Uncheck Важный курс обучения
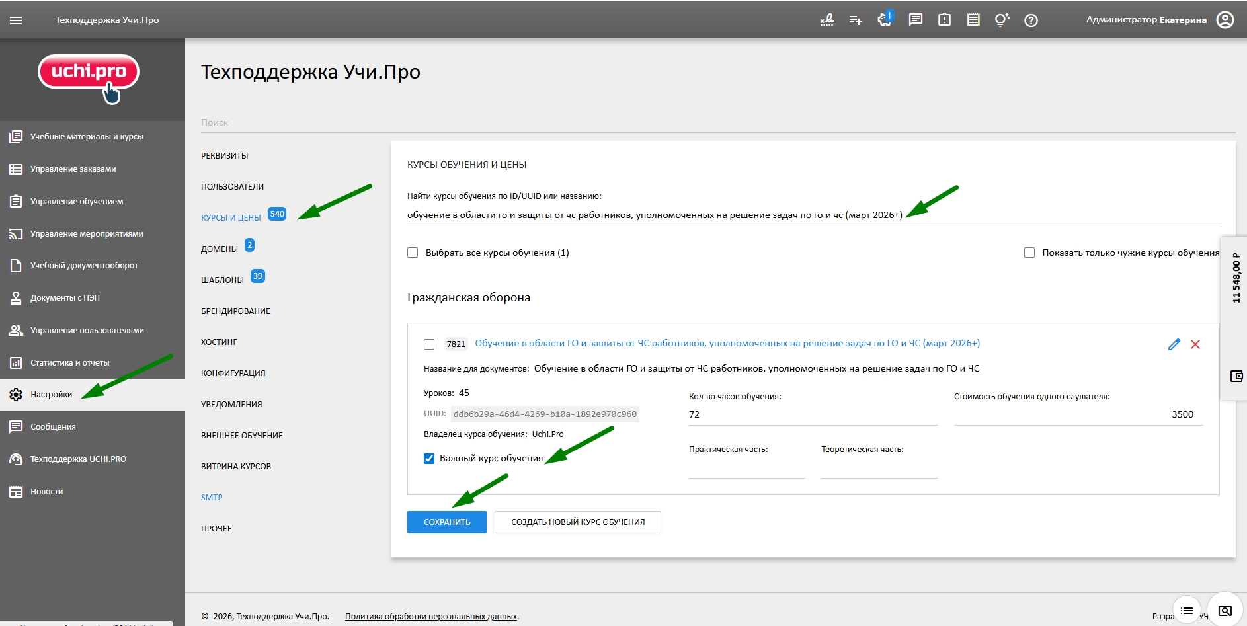This screenshot has width=1247, height=626. pyautogui.click(x=429, y=459)
